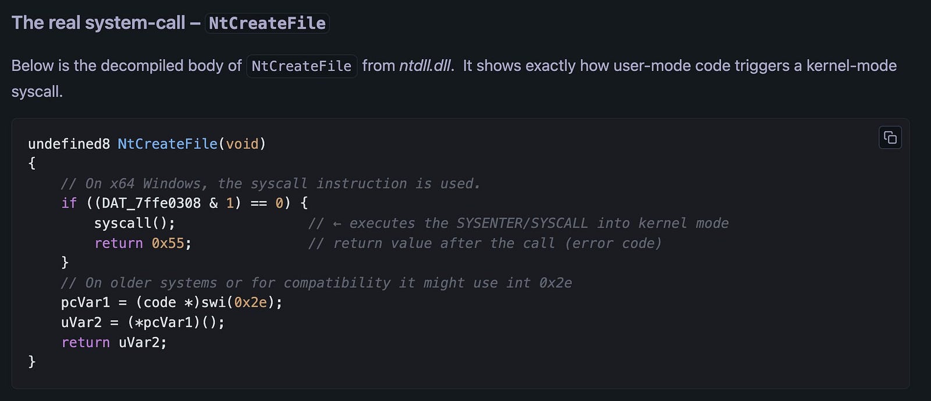Viewport: 931px width, 401px height.
Task: Click the inline NtCreateFile code in paragraph
Action: pyautogui.click(x=301, y=66)
